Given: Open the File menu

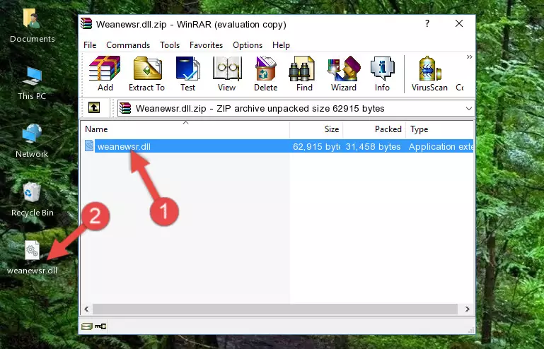Looking at the screenshot, I should [90, 45].
